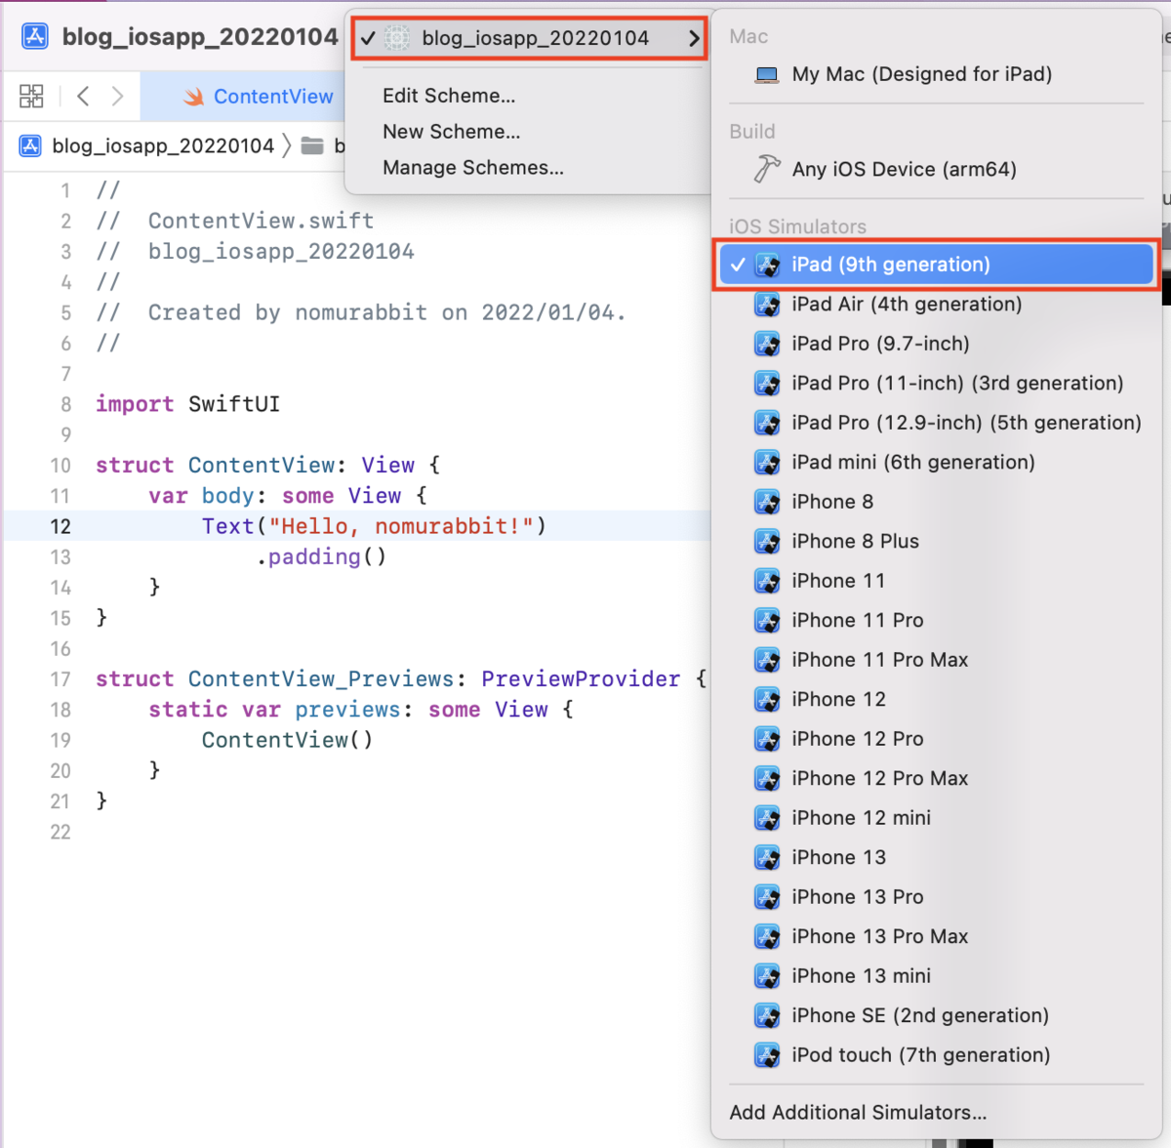Image resolution: width=1171 pixels, height=1148 pixels.
Task: Click code line Text("Hello, nomurabbit!")
Action: [x=374, y=527]
